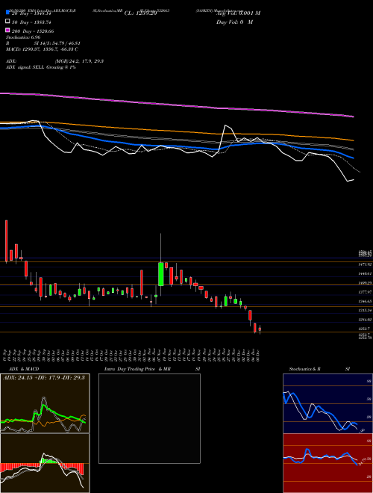373x493 pixels.
Task: Click the magenta 200 Day legend swatch
Action: (x=8, y=31)
